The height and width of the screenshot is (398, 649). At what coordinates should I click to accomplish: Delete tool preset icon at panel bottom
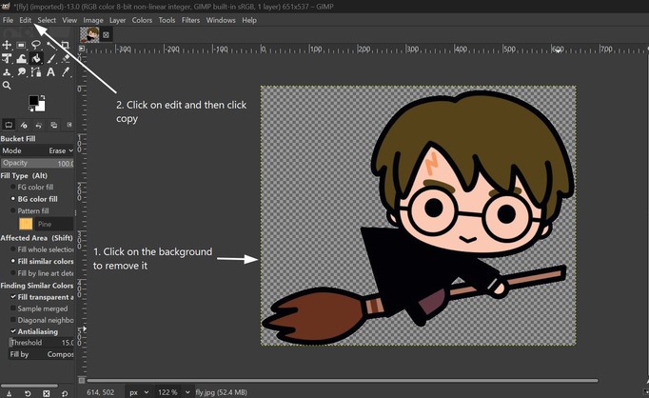46,393
